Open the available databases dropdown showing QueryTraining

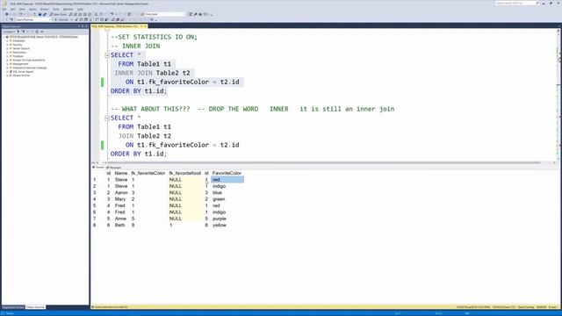[x=33, y=19]
